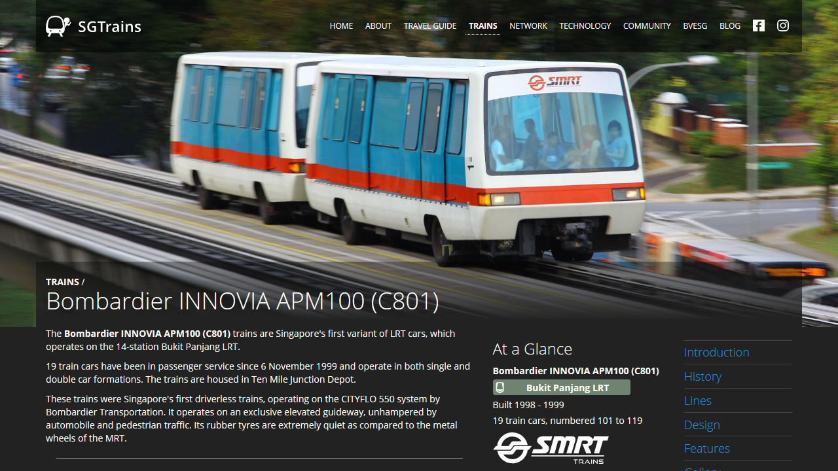Select the TRAINS menu item
The width and height of the screenshot is (838, 471).
(483, 26)
